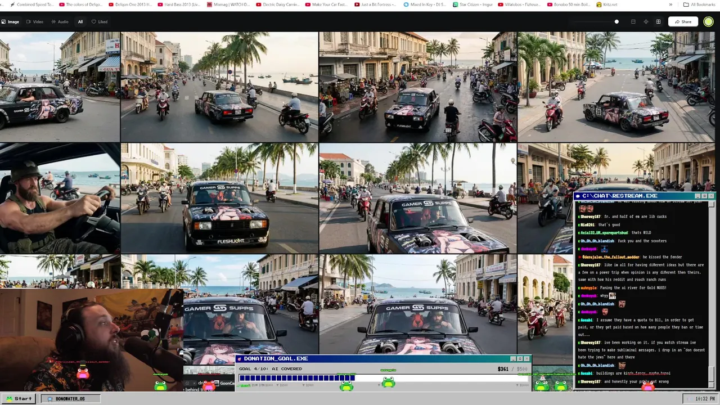Switch to the Video filter tab

[x=35, y=22]
